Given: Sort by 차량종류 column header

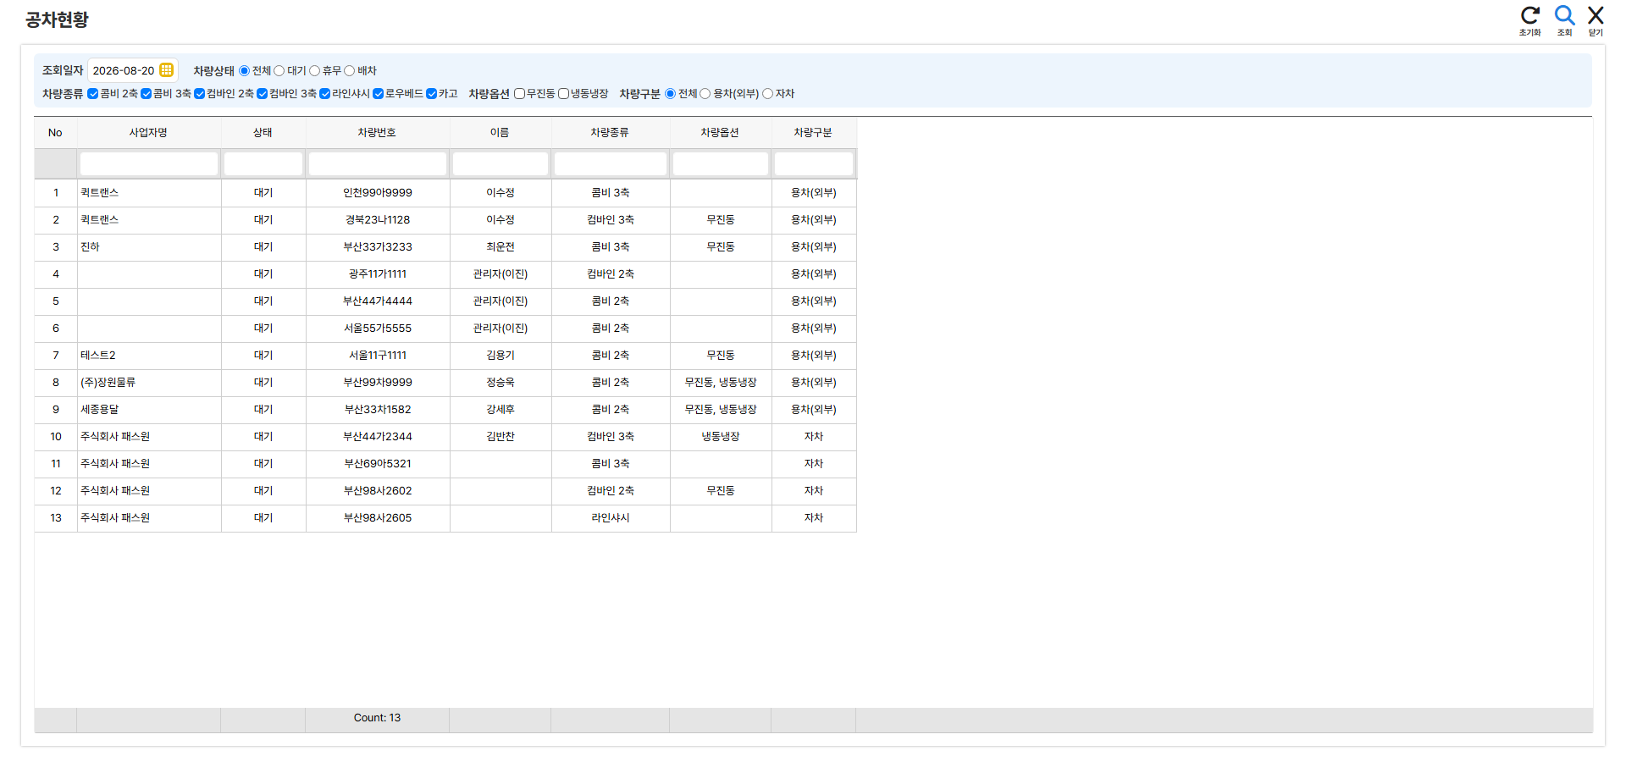Looking at the screenshot, I should click(x=610, y=133).
